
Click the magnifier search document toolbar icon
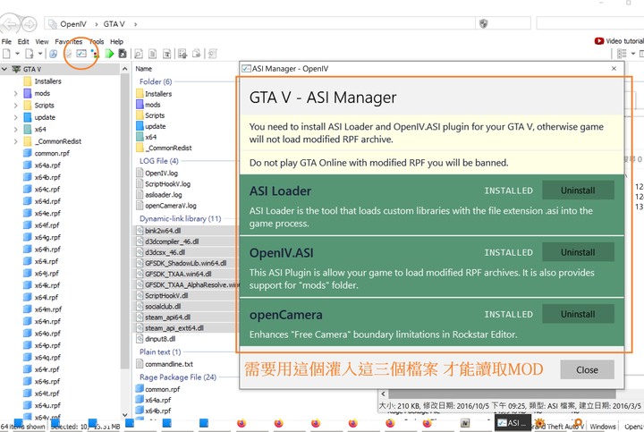point(139,54)
